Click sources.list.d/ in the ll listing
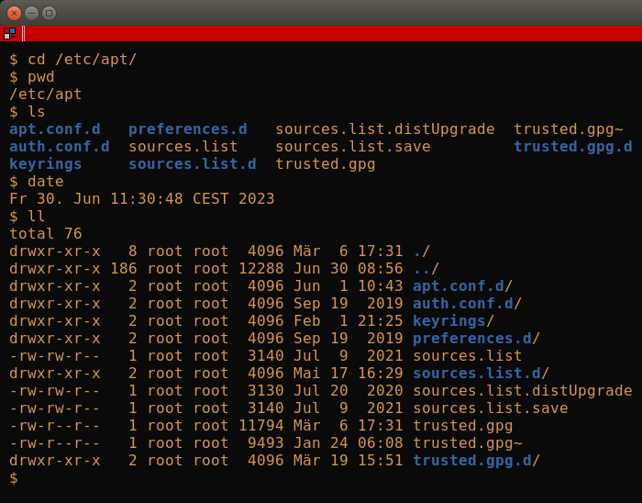 click(x=481, y=374)
